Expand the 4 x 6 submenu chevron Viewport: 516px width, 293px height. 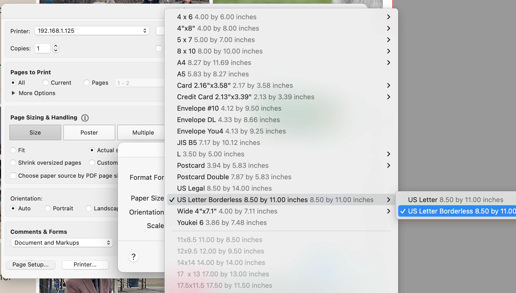[388, 17]
